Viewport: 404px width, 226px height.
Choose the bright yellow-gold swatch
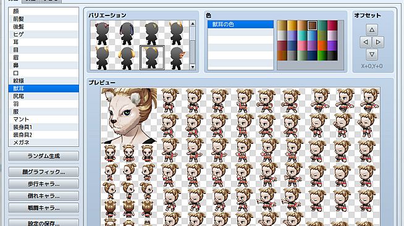click(292, 25)
